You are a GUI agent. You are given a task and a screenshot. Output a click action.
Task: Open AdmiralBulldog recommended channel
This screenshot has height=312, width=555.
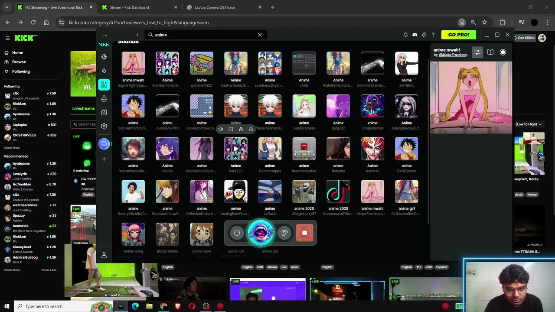pyautogui.click(x=30, y=259)
